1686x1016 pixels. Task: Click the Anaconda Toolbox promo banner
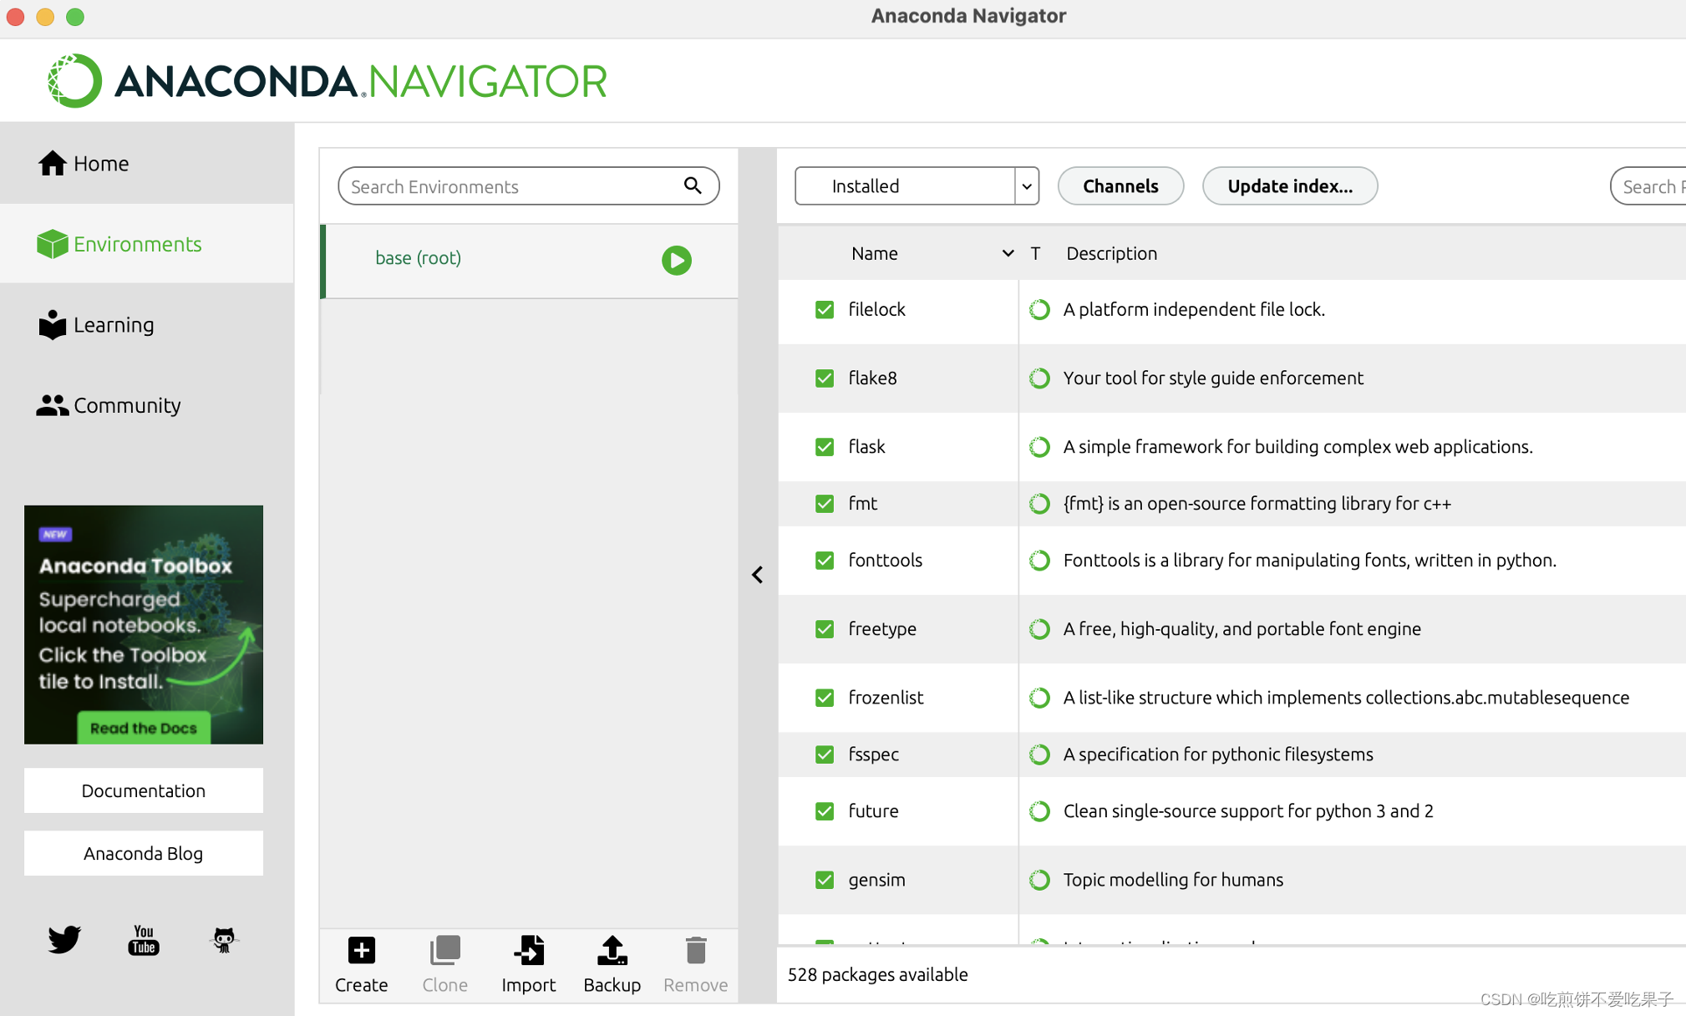(x=144, y=624)
